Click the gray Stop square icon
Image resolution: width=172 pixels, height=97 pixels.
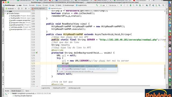[143, 5]
